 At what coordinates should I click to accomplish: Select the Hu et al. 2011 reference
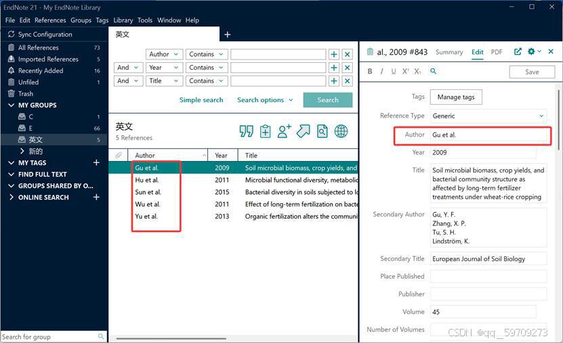coord(233,180)
